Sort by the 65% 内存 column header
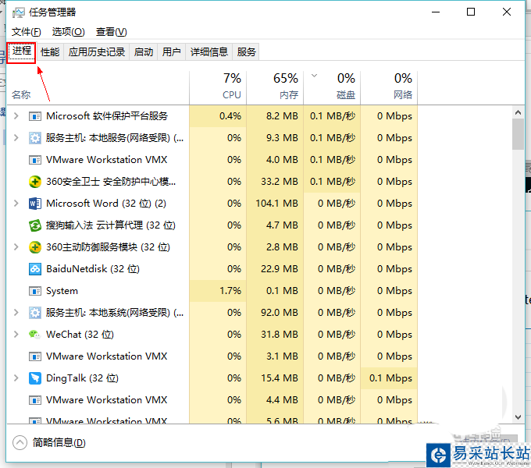This screenshot has height=468, width=531. pyautogui.click(x=275, y=88)
